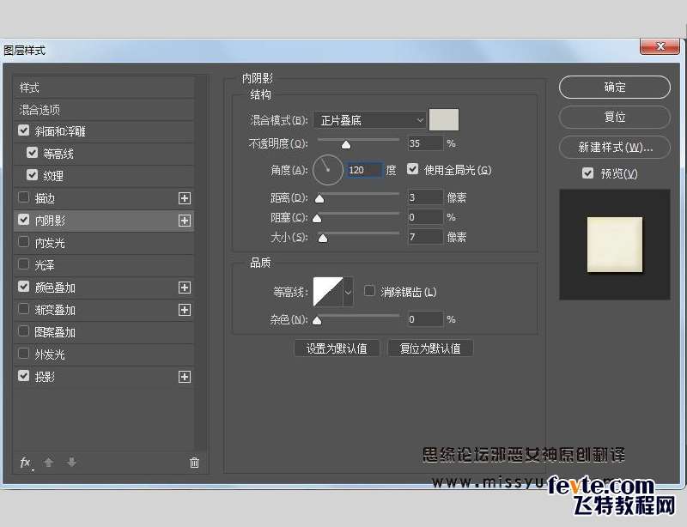Viewport: 687px width, 527px height.
Task: Click the 大小 value field
Action: pyautogui.click(x=425, y=237)
